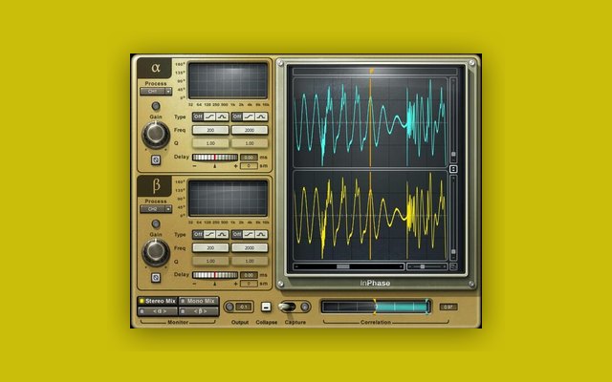Click the vertical zoom link icon between waveforms

[x=453, y=169]
